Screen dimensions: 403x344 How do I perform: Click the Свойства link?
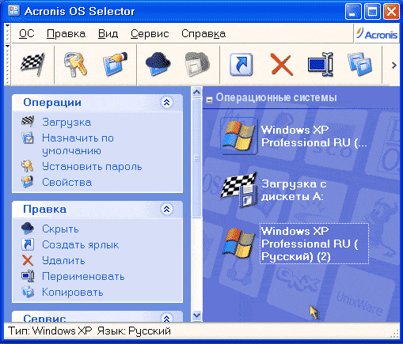67,182
